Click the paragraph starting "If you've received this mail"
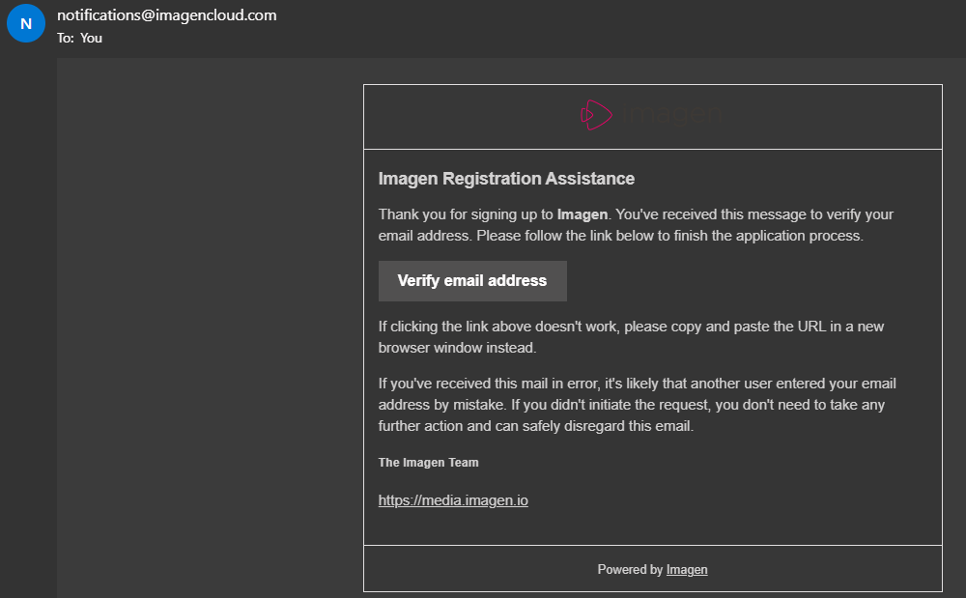Image resolution: width=966 pixels, height=598 pixels. point(637,405)
